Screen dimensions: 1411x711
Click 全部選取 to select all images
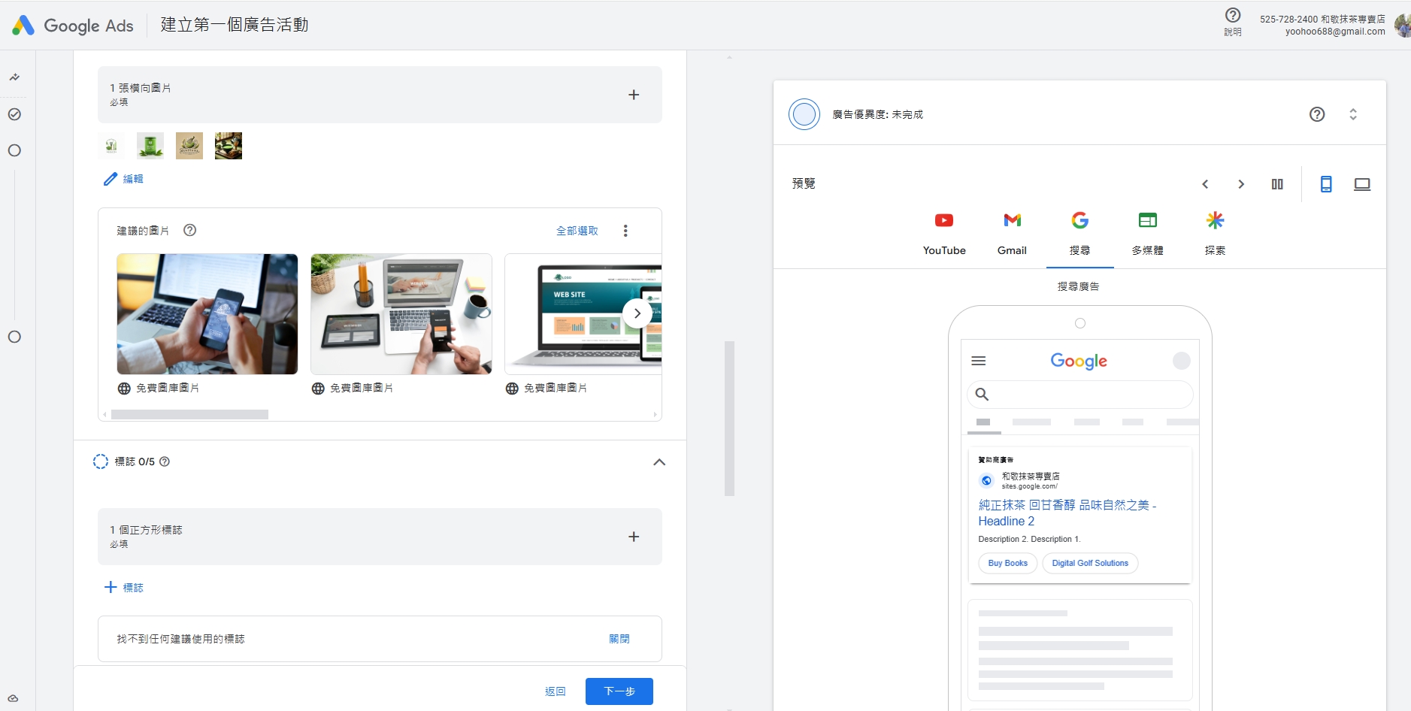point(577,231)
